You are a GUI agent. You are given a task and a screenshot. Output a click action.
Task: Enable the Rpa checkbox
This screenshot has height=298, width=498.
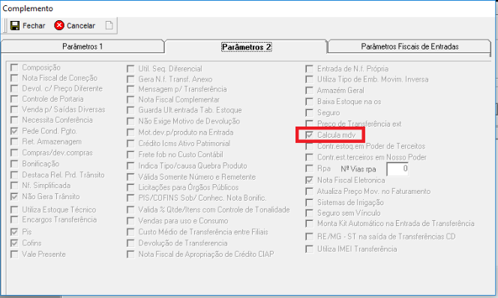tap(309, 168)
